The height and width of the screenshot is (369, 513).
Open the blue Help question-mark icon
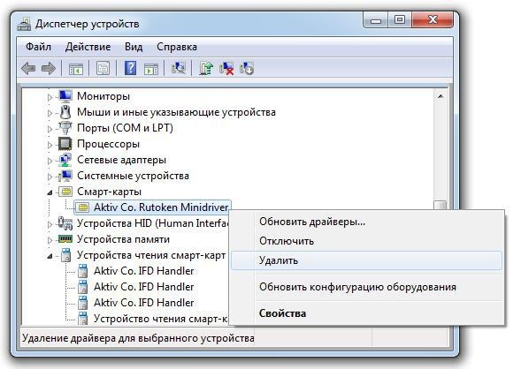130,68
